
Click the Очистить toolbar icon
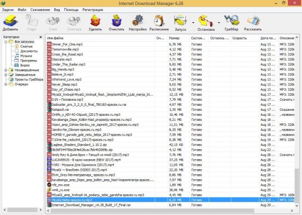click(116, 21)
